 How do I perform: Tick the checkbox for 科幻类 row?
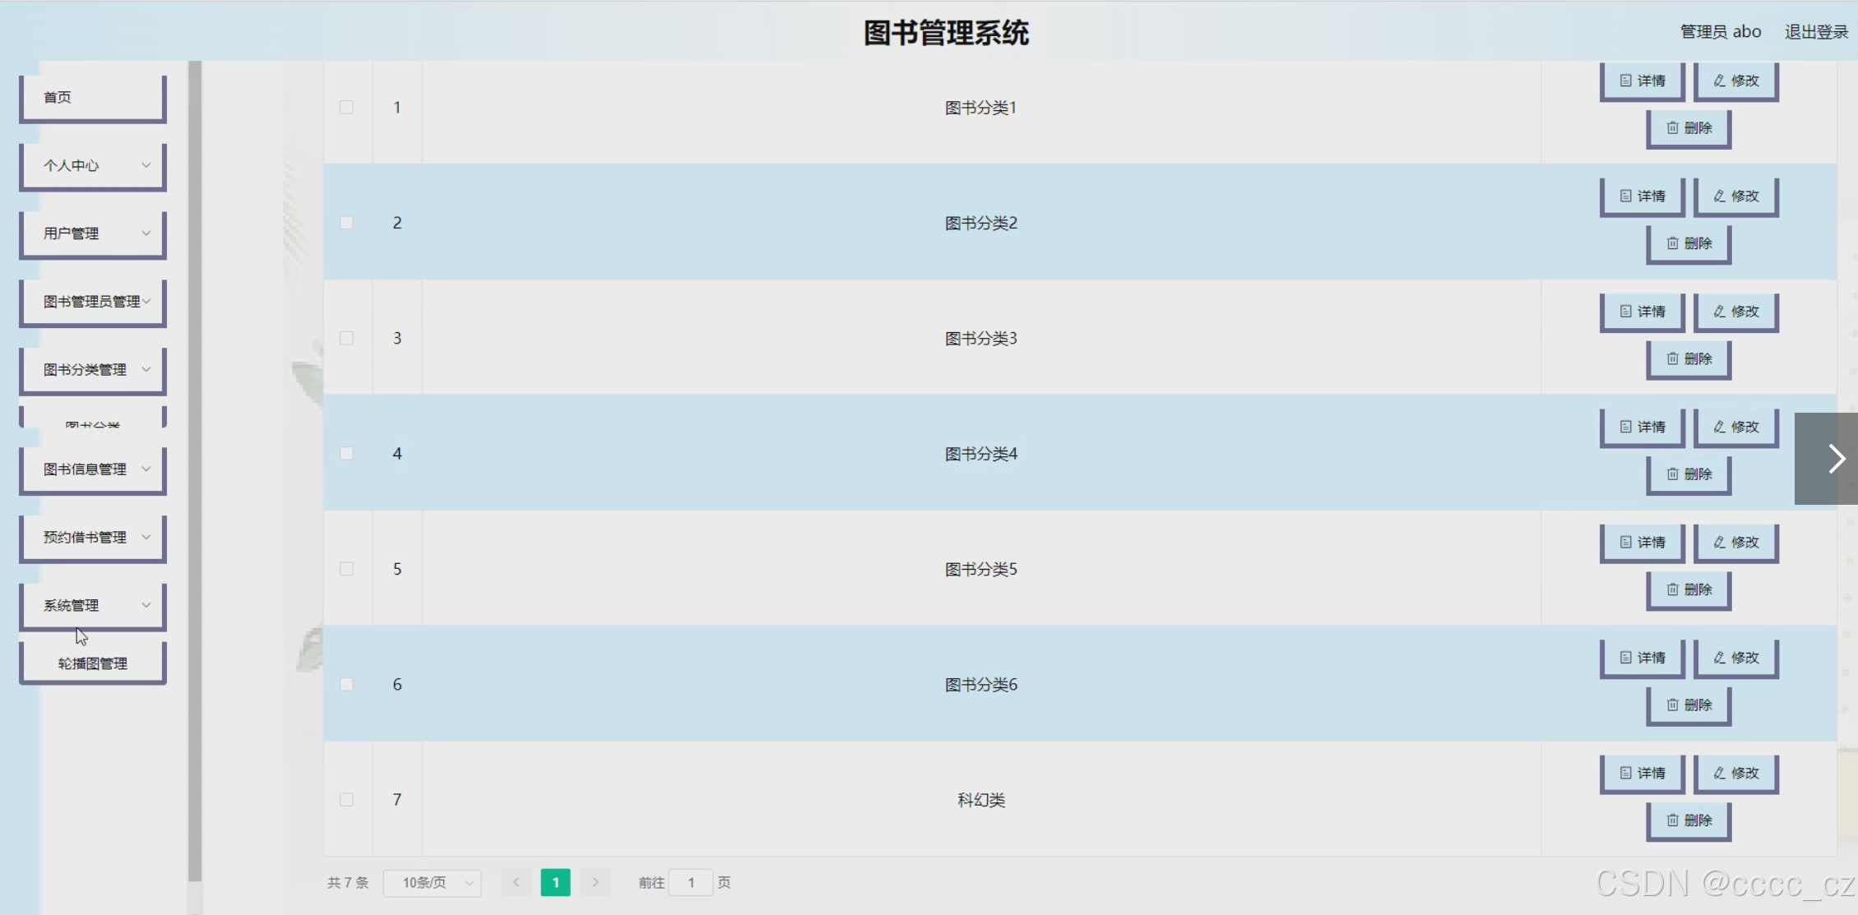346,800
